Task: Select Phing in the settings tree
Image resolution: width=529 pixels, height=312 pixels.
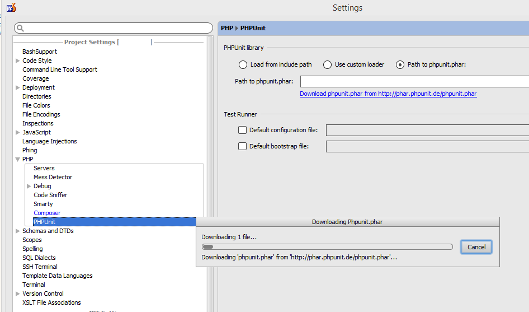Action: click(x=30, y=150)
